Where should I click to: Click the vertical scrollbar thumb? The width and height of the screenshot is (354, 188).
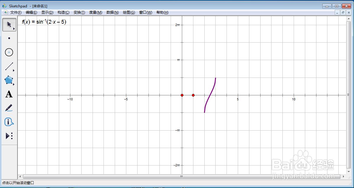348,95
